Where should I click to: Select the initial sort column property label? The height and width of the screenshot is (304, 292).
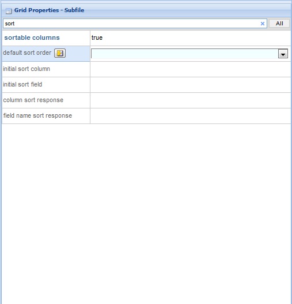pyautogui.click(x=26, y=69)
